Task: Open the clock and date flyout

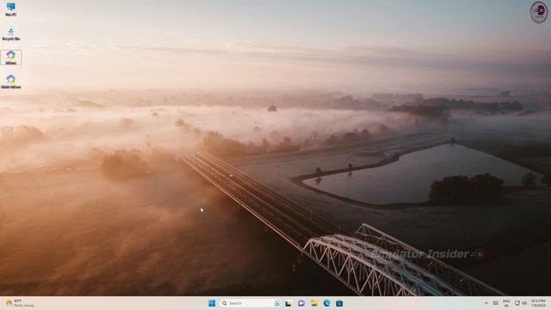Action: 538,303
